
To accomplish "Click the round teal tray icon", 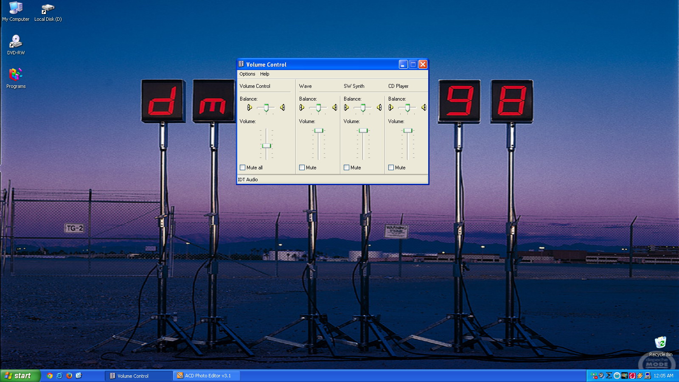I will (617, 376).
